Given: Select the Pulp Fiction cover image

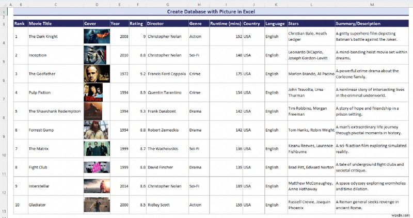Looking at the screenshot, I should (x=93, y=92).
